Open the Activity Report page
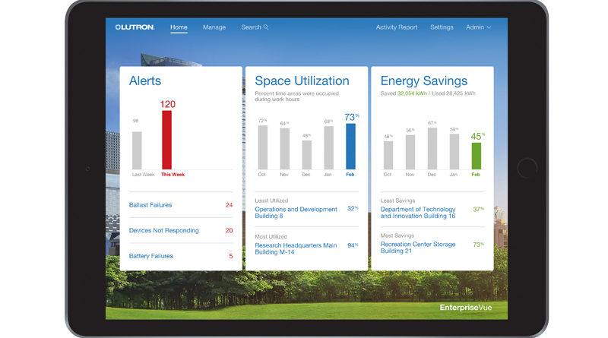608x338 pixels. (397, 27)
